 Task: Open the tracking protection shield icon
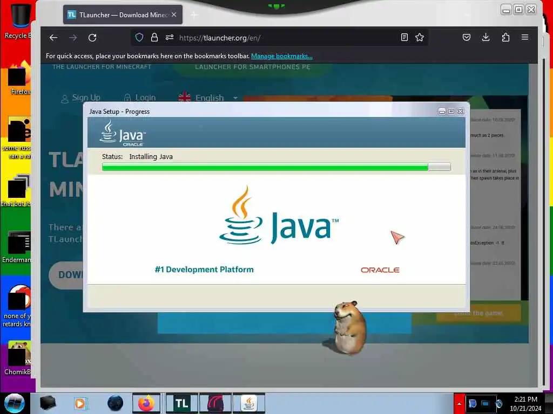pos(139,37)
